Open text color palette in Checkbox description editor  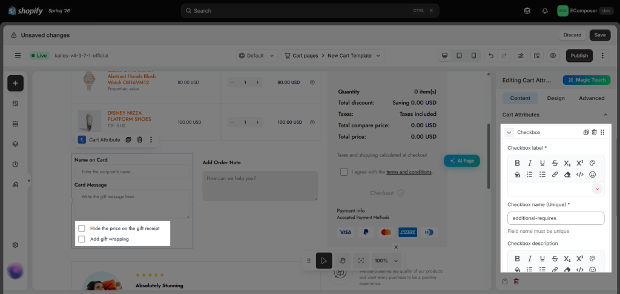592,259
